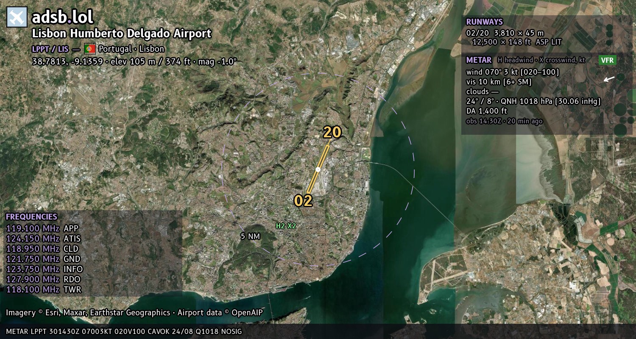Click the 123.750 MHz INFO frequency
The height and width of the screenshot is (339, 636).
tap(45, 269)
